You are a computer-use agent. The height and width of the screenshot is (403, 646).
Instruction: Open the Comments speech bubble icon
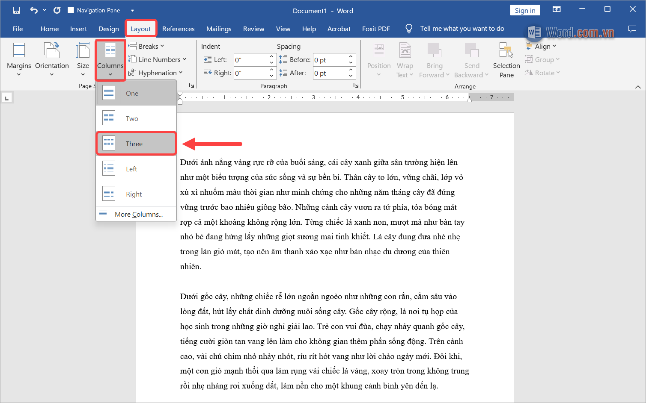[x=632, y=29]
